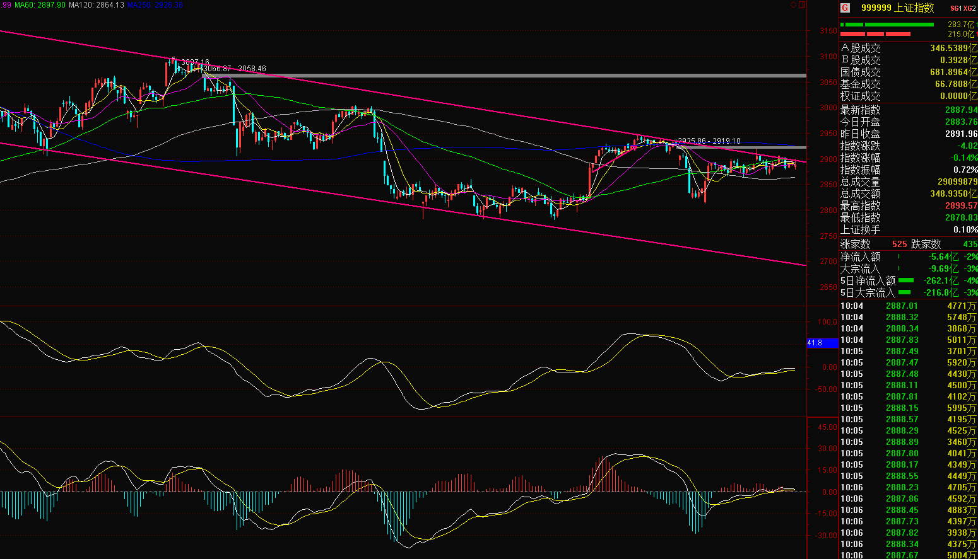The image size is (978, 559).
Task: Click the 最低指数 value 2878.83
Action: 961,217
